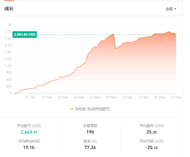Click the green 2,583.82 USD value label
Screen dimensions: 190x157
(24, 35)
